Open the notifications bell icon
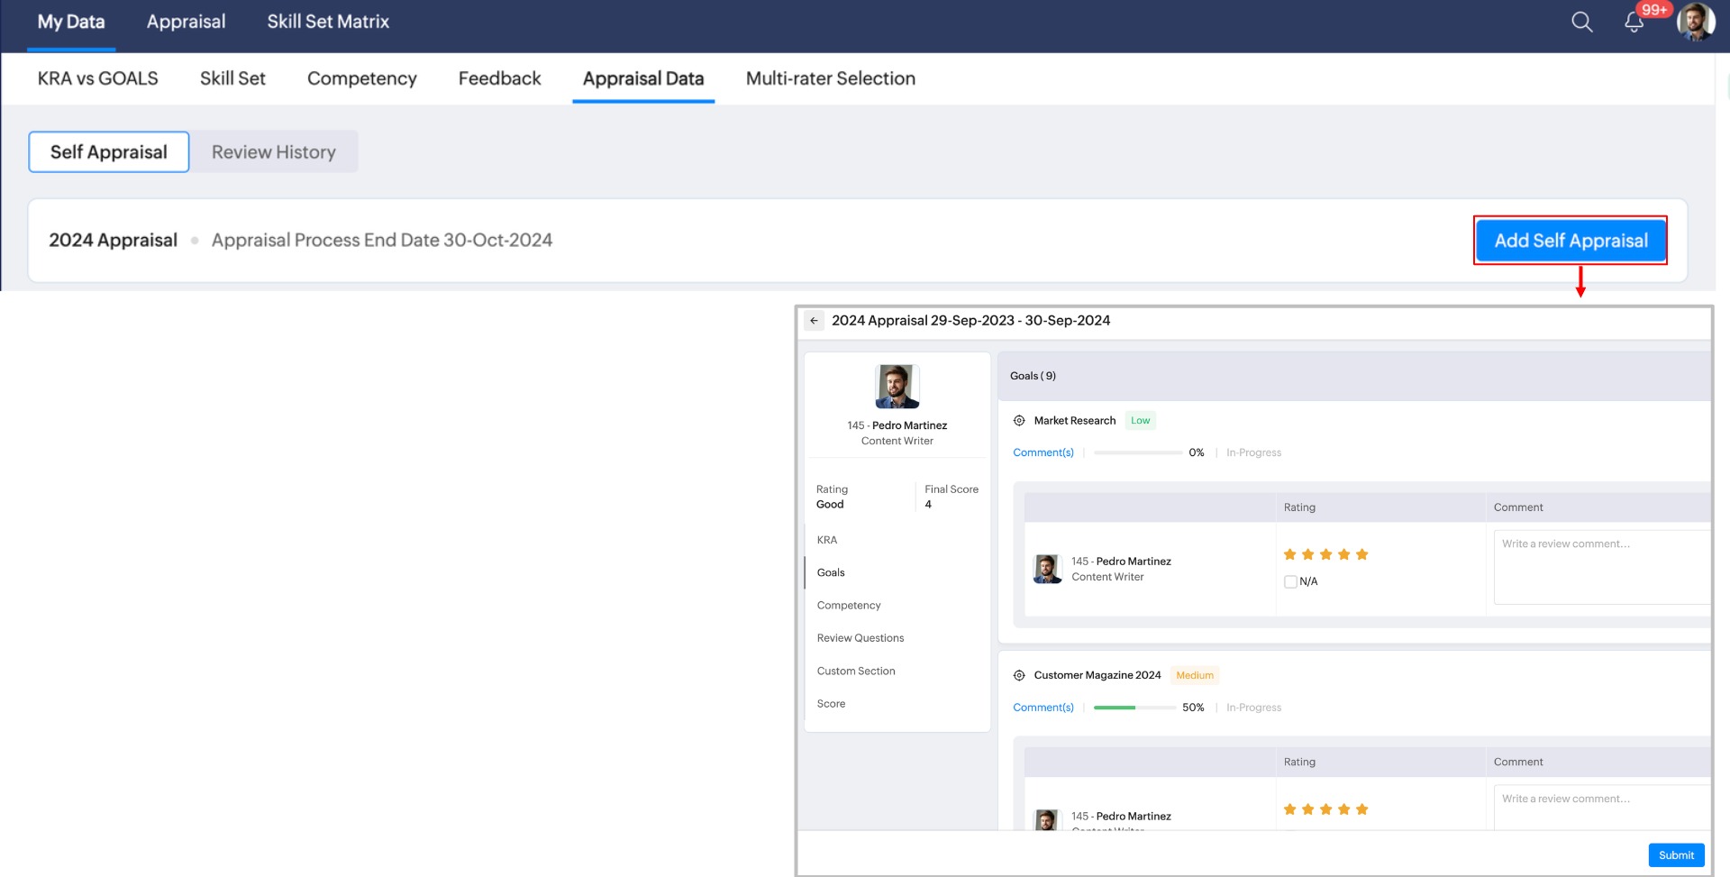 1634,23
